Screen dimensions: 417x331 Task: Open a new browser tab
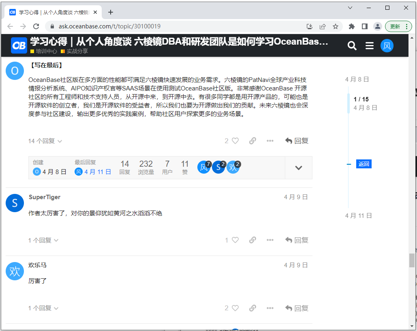(111, 12)
